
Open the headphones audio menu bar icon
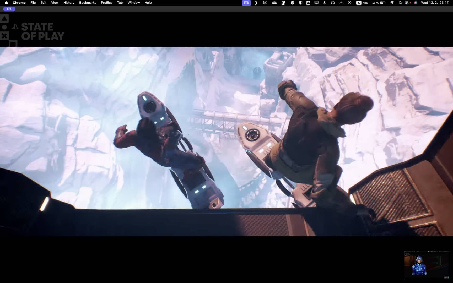tap(333, 3)
